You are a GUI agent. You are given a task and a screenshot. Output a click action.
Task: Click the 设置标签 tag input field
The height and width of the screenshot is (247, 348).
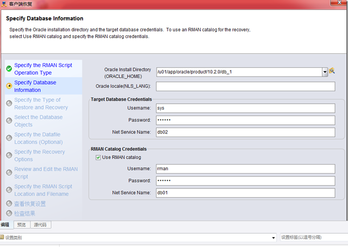click(314, 237)
